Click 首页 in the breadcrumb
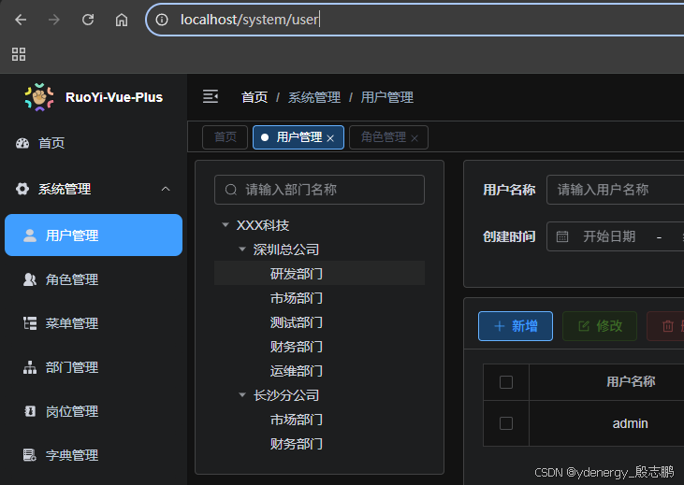 (x=255, y=97)
